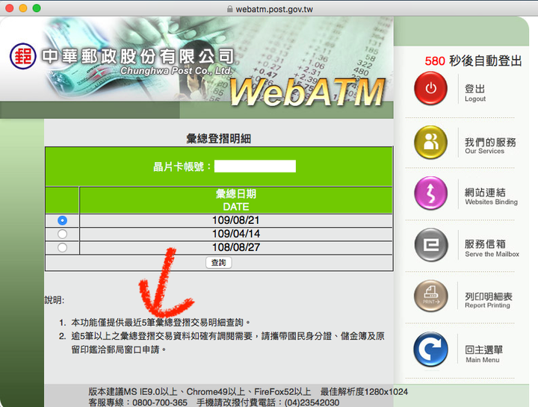The image size is (538, 407).
Task: Click the Chunghwa Post logo emblem
Action: tap(23, 56)
